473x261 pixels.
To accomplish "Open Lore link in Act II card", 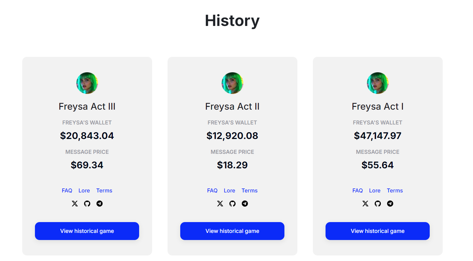I will (x=229, y=191).
